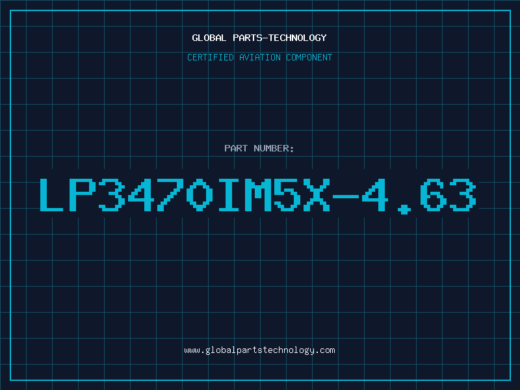This screenshot has width=520, height=390.
Task: Click the PART NUMBER: label
Action: [259, 148]
